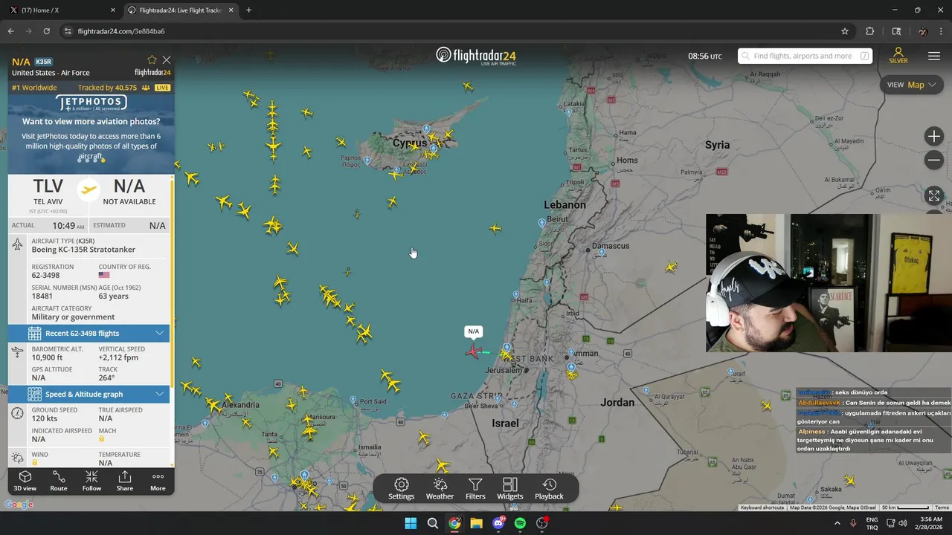Go back in browser history
952x535 pixels.
[x=10, y=31]
